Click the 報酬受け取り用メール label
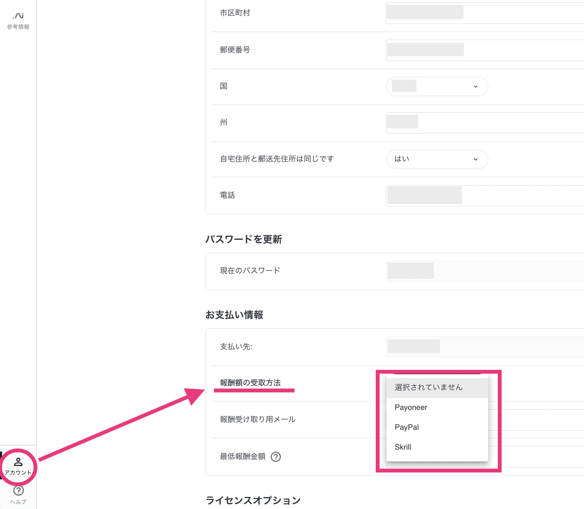The image size is (584, 509). (x=257, y=419)
